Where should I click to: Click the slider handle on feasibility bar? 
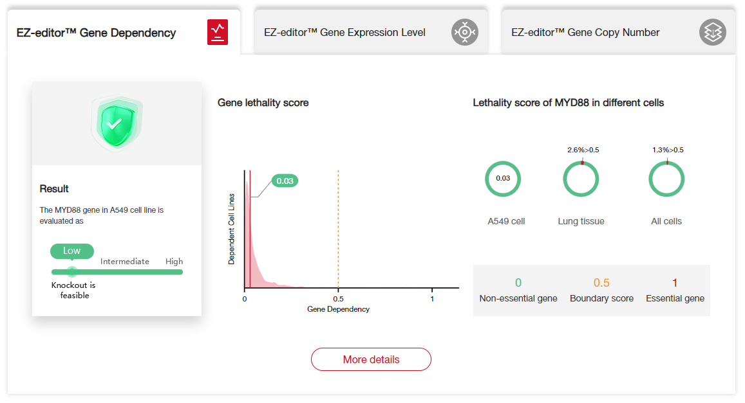[72, 272]
